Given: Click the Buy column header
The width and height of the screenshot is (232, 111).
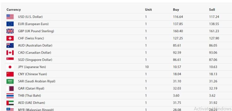Looking at the screenshot, I should (x=176, y=10).
